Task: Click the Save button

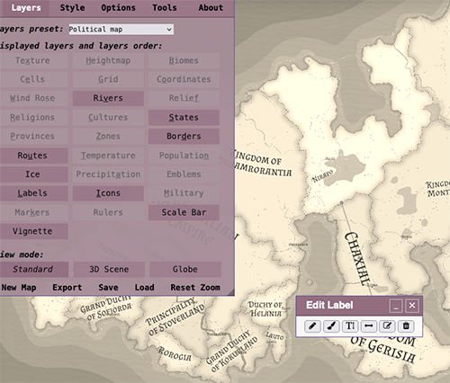Action: (108, 288)
